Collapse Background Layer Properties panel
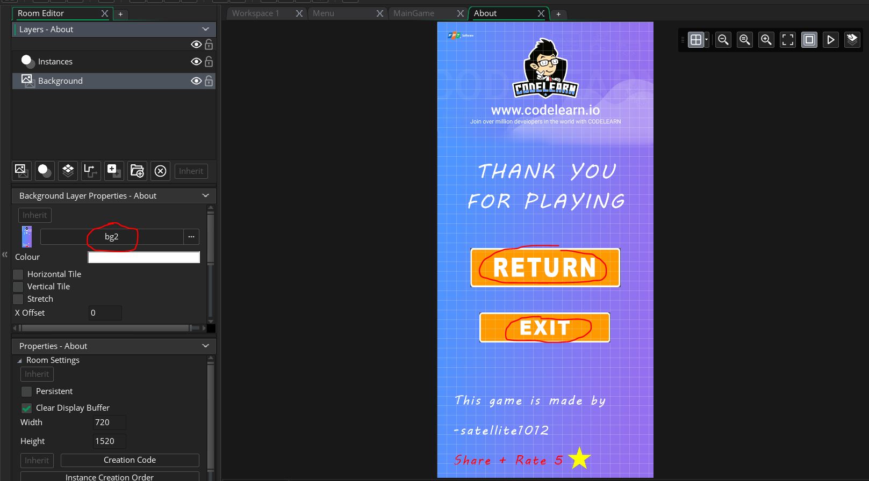The width and height of the screenshot is (869, 481). click(205, 195)
